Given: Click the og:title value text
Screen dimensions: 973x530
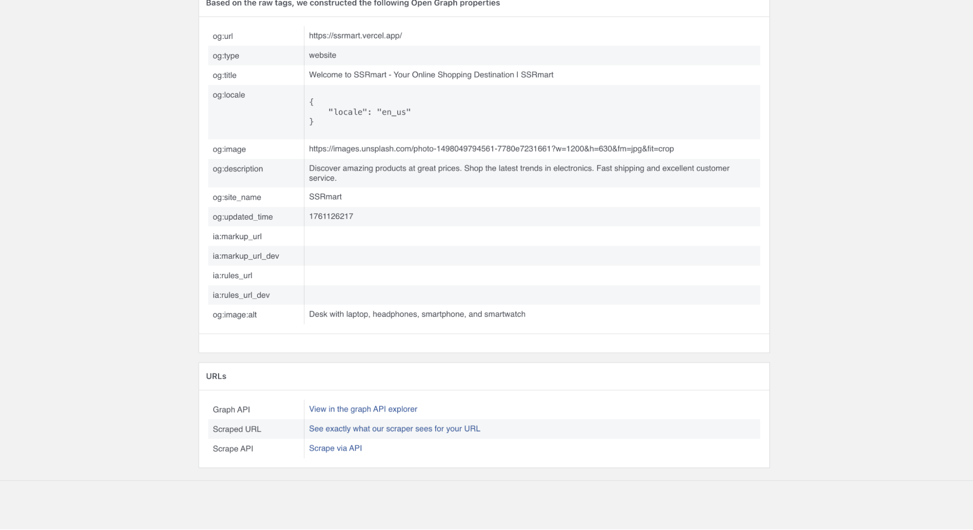Looking at the screenshot, I should [431, 75].
